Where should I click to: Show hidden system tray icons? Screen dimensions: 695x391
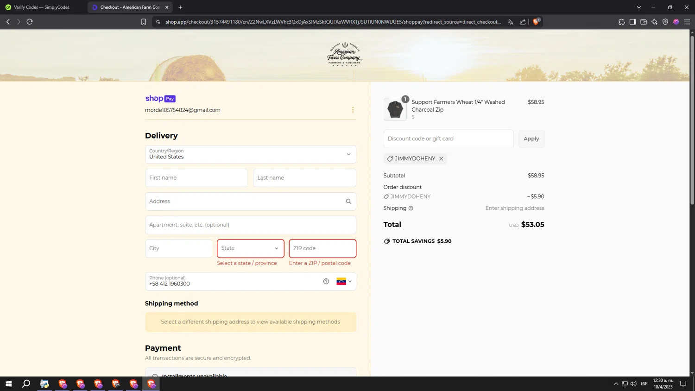point(616,384)
